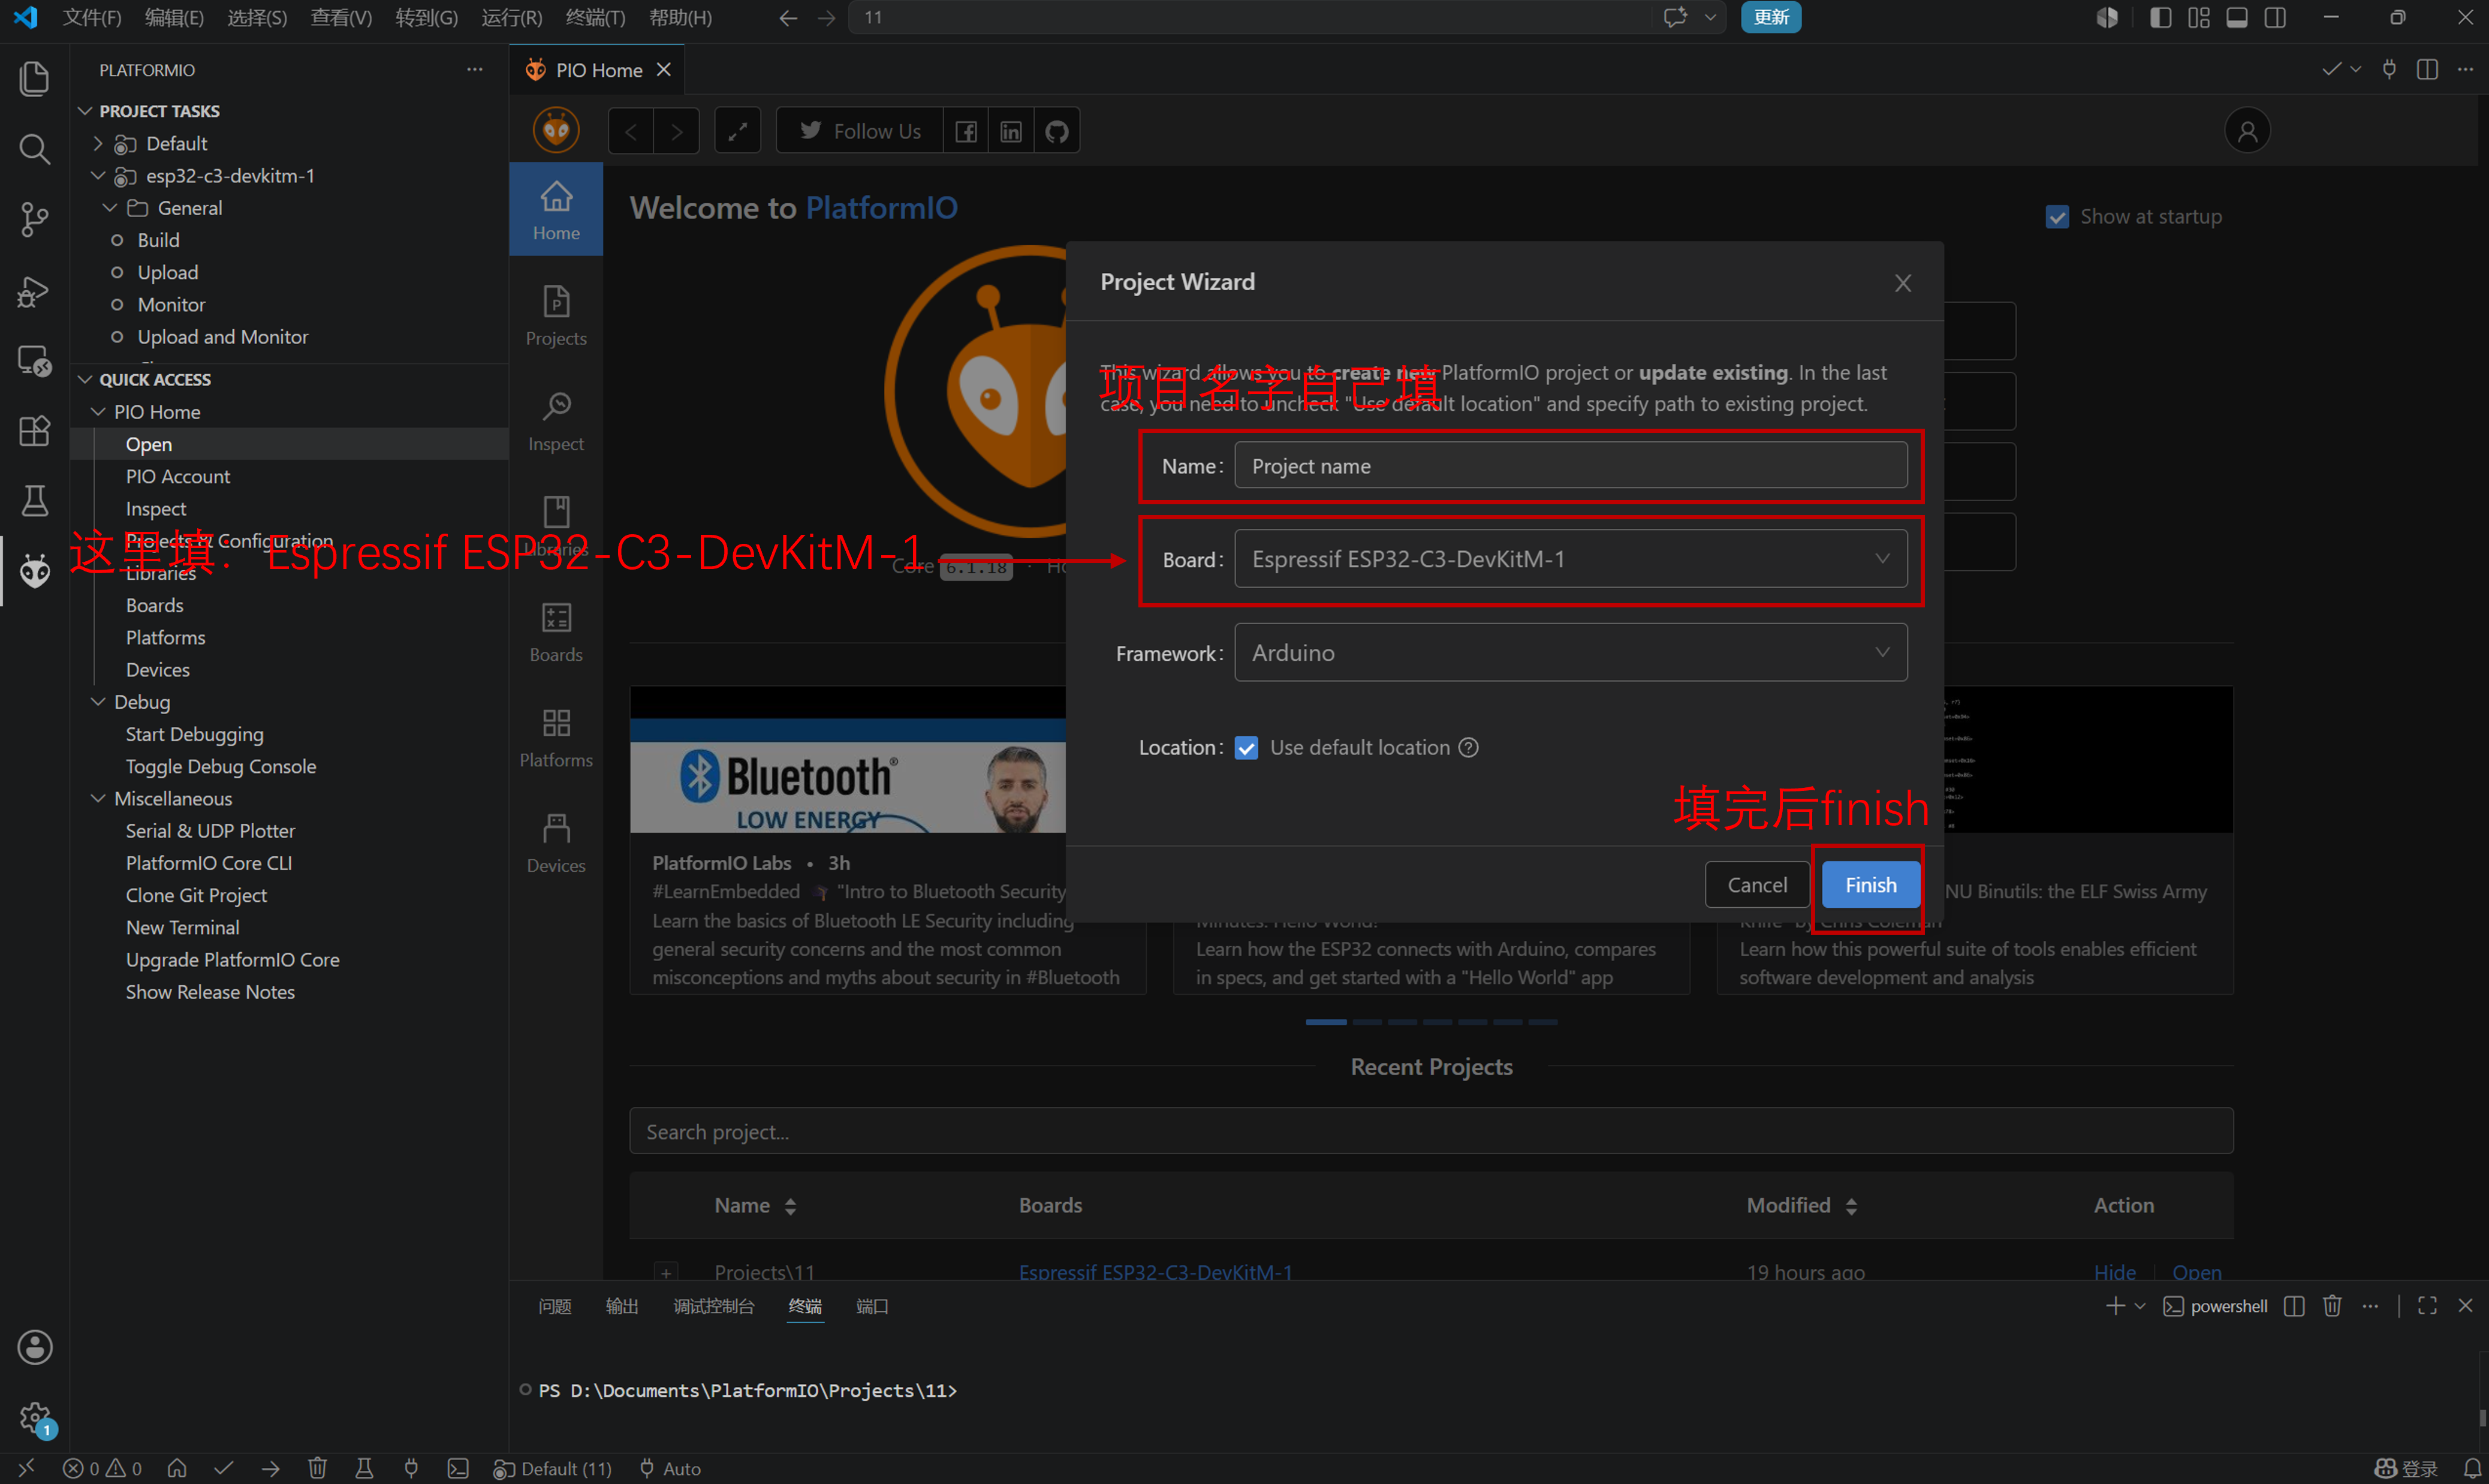The height and width of the screenshot is (1484, 2489).
Task: Open Remote Explorer in activity bar
Action: click(x=34, y=361)
